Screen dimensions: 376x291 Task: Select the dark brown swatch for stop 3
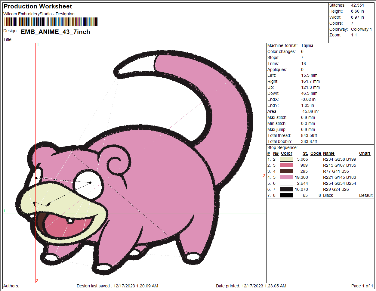286,171
